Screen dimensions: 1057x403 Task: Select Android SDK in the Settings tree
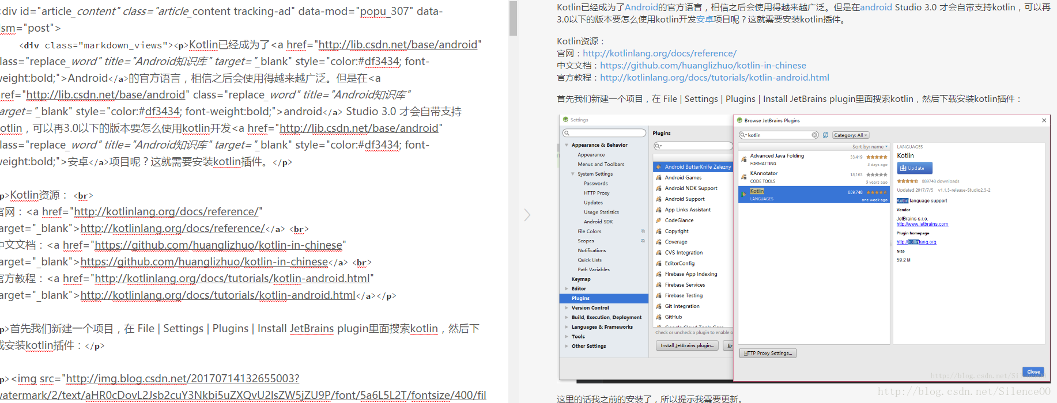598,222
